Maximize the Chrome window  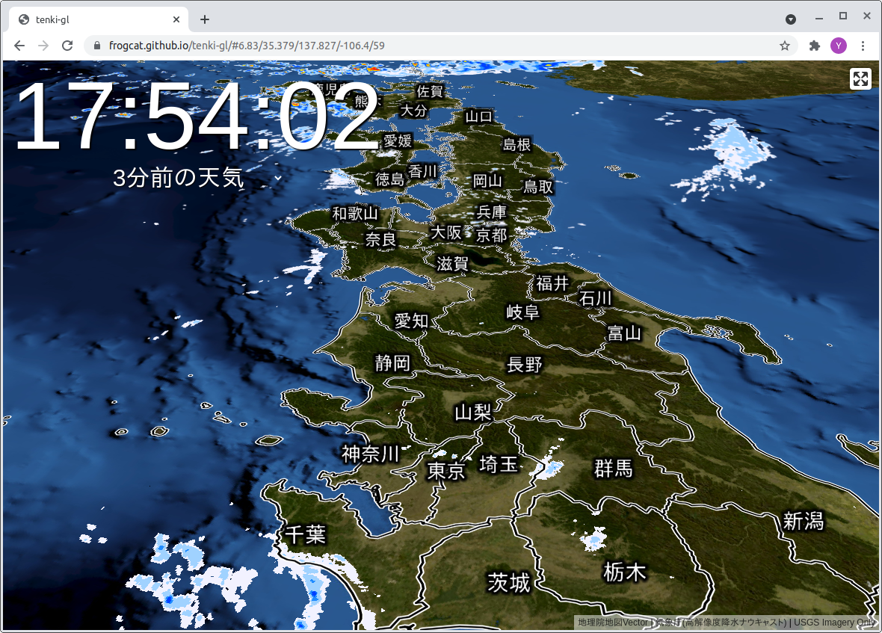tap(842, 16)
